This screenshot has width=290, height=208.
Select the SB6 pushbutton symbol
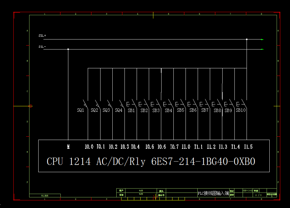(193, 104)
